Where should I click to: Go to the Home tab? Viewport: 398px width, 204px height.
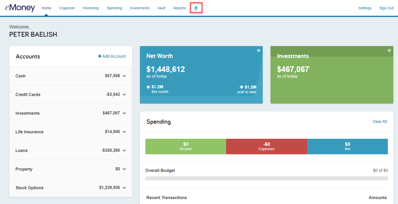click(x=46, y=8)
